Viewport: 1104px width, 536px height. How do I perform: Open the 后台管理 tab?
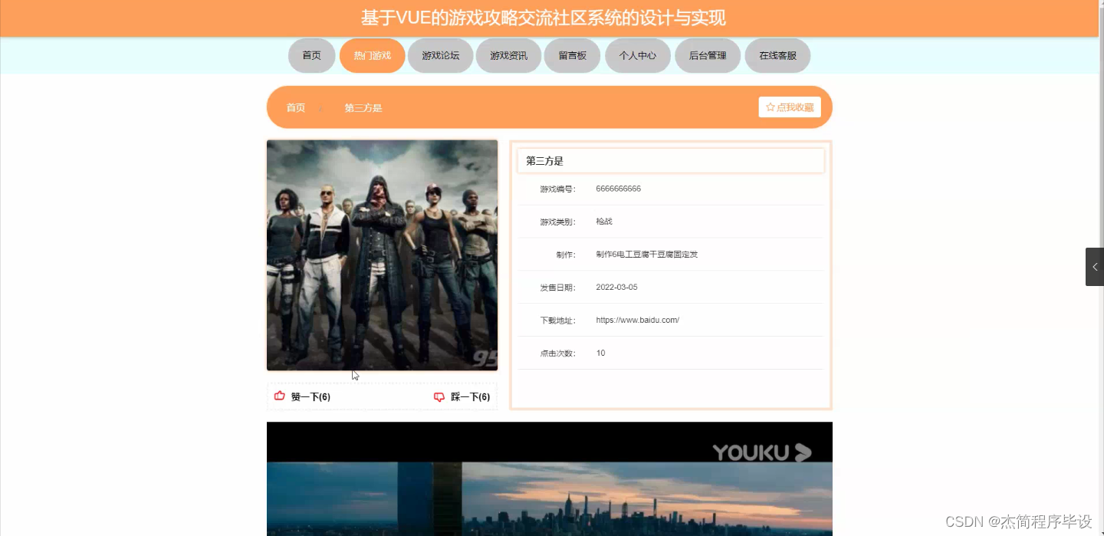tap(708, 55)
